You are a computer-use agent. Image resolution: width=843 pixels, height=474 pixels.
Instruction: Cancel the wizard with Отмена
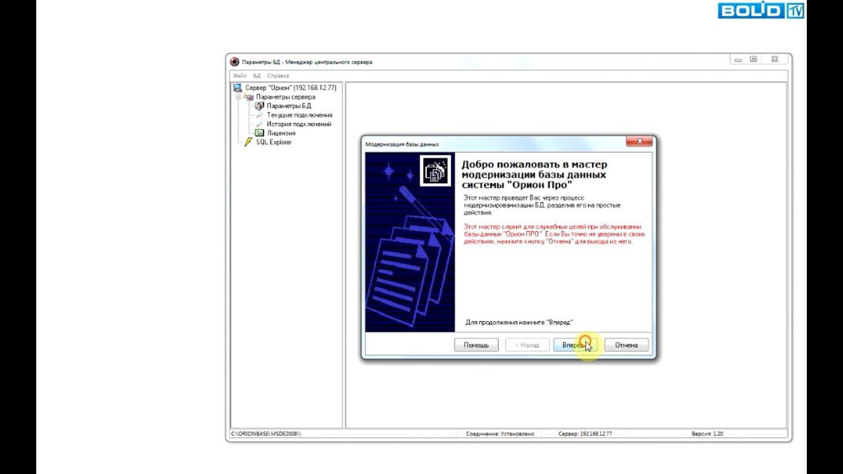pos(626,345)
